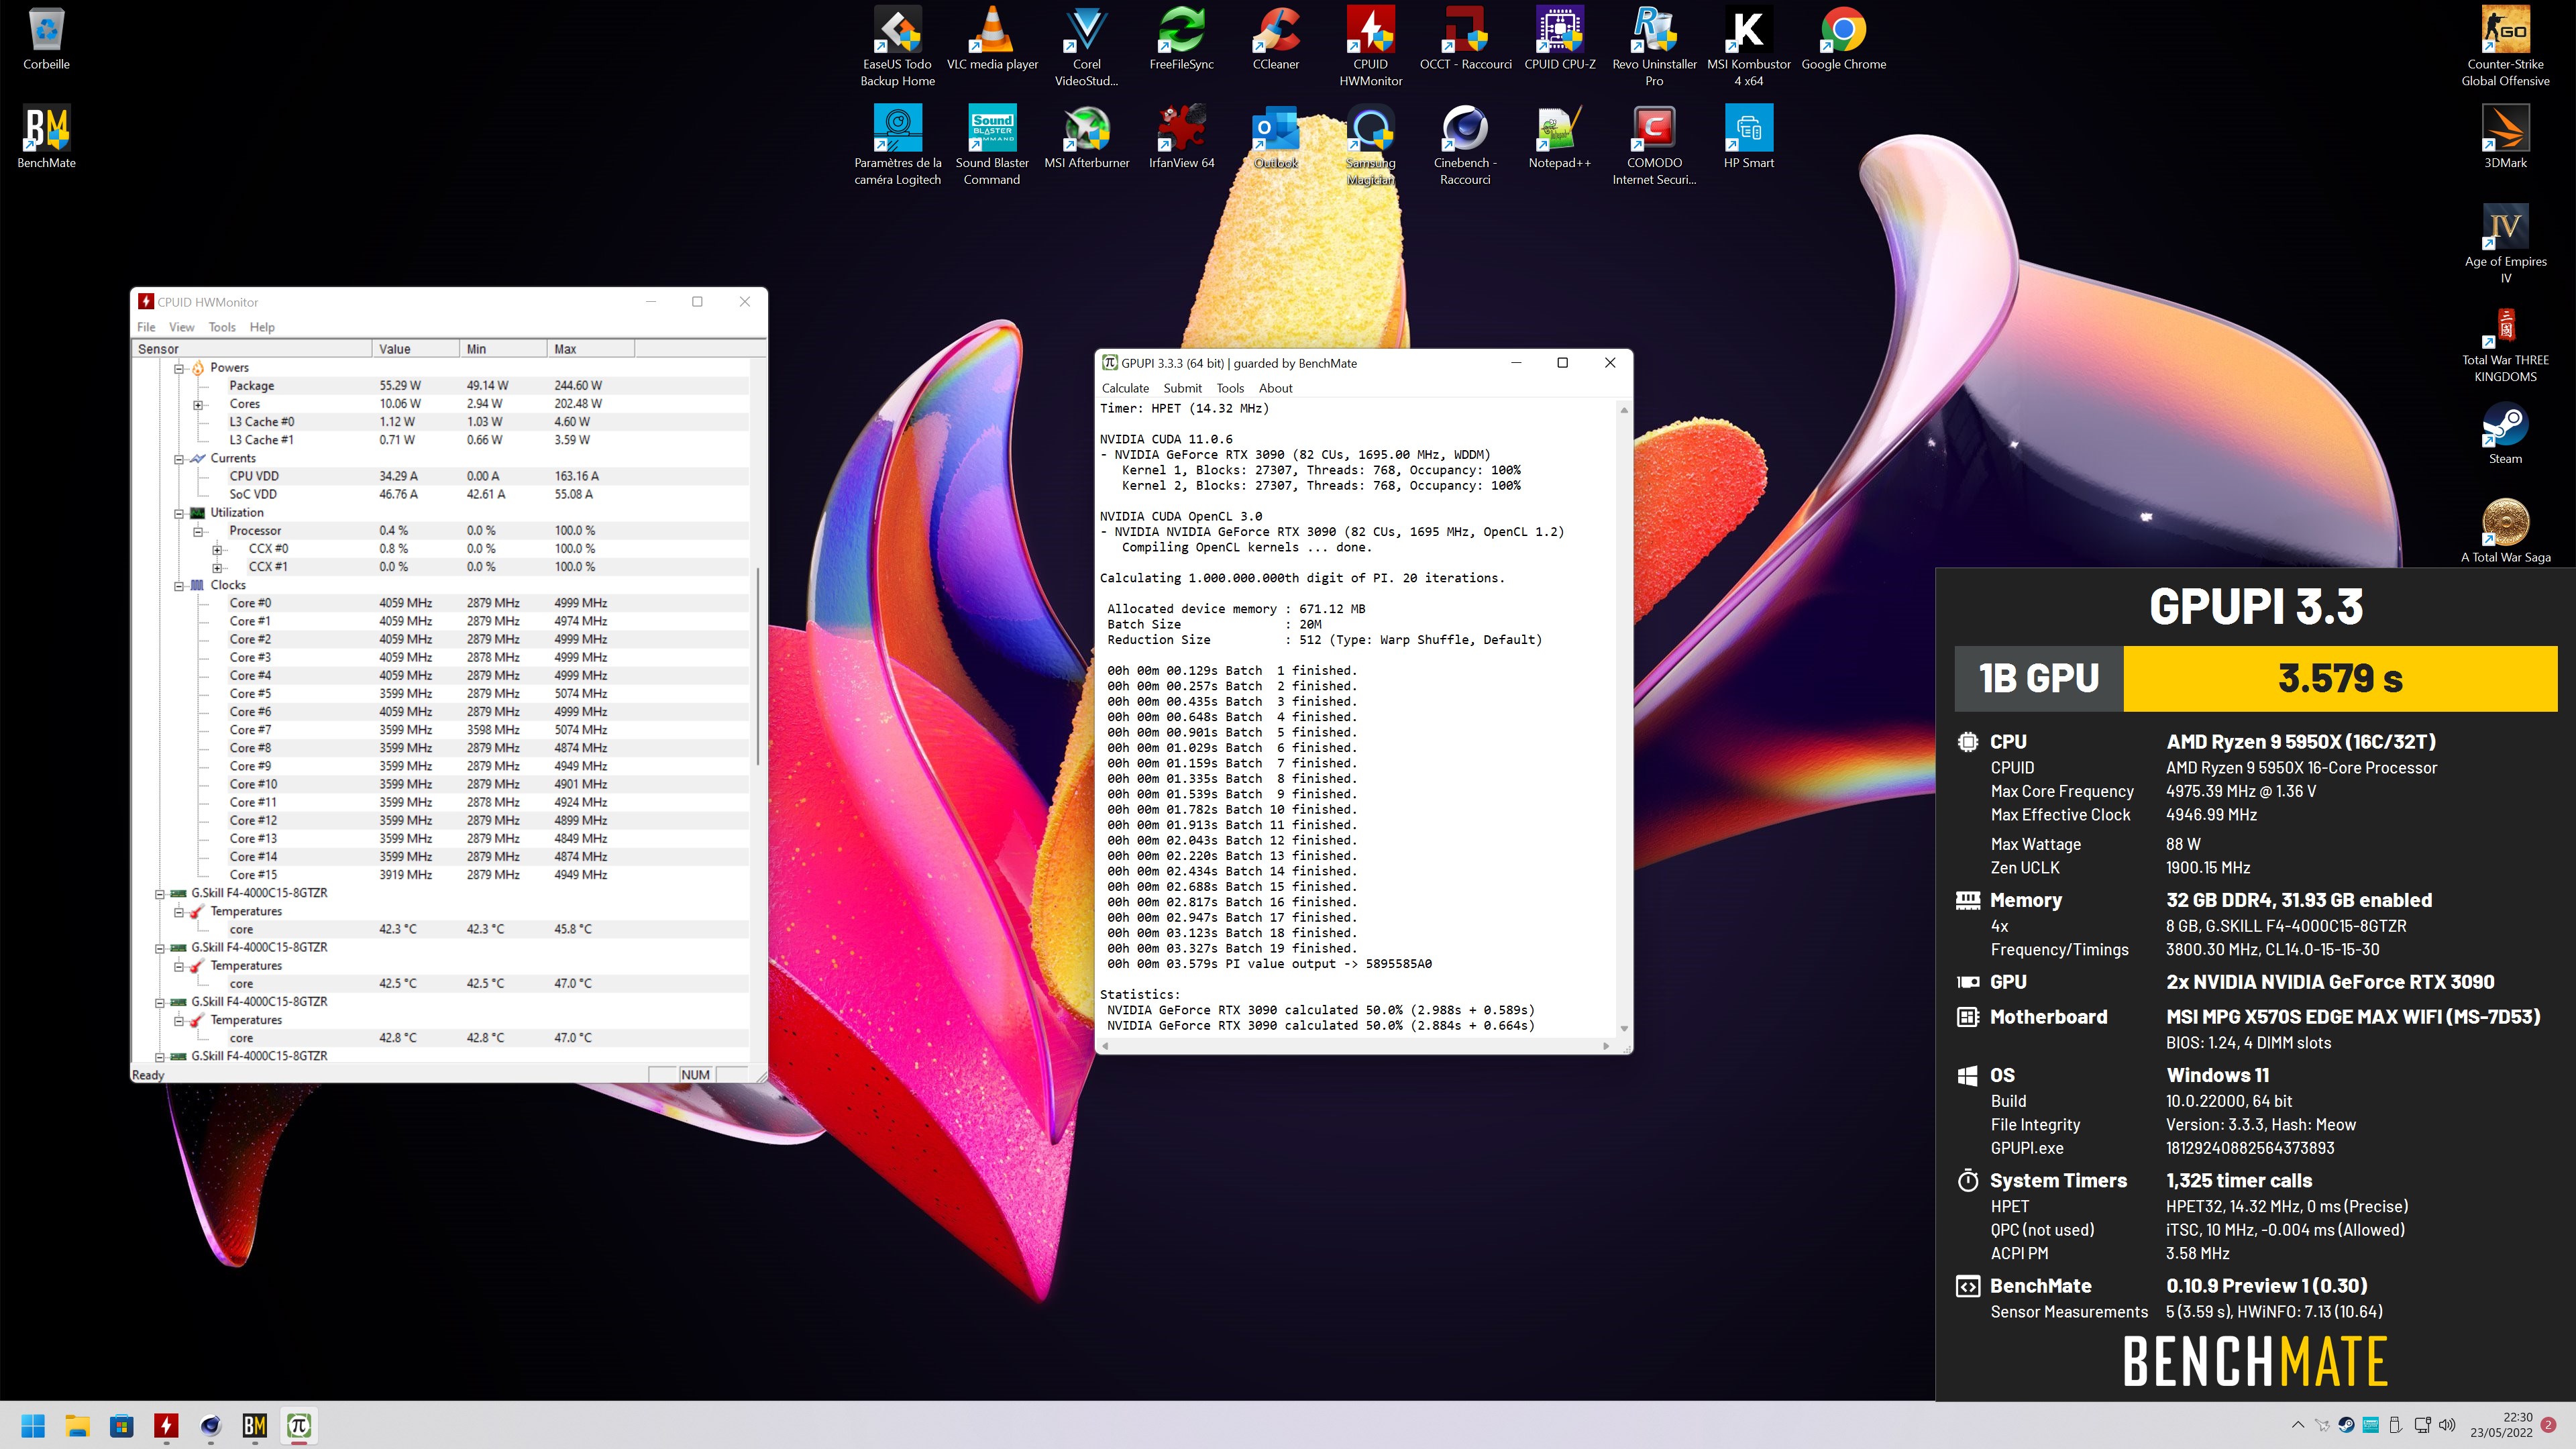The width and height of the screenshot is (2576, 1449).
Task: Switch to GPUPI on the taskbar
Action: click(298, 1425)
